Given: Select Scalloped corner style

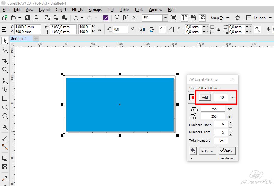Looking at the screenshot, I should coord(171,29).
